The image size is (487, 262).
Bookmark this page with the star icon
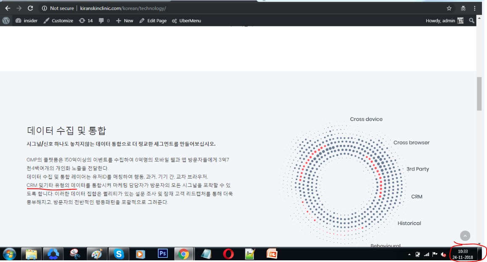[x=449, y=8]
